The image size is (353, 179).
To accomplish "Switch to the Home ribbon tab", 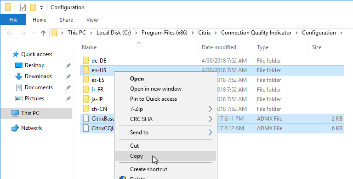I will coord(40,20).
